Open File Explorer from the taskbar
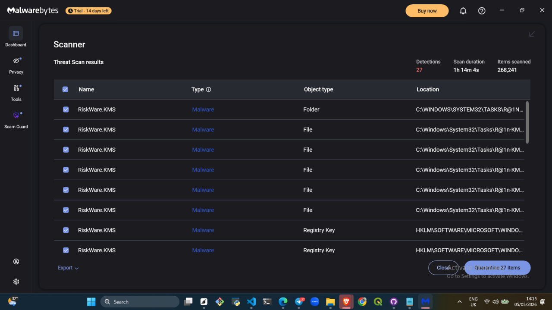 (x=330, y=302)
